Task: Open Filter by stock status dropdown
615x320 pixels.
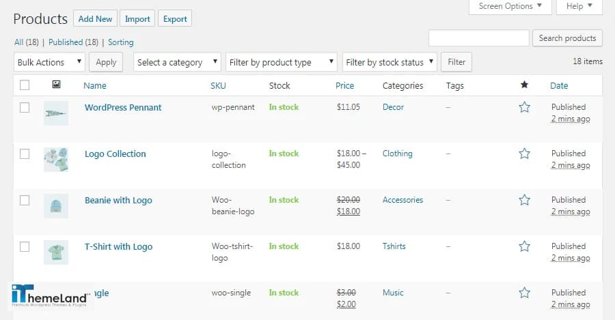Action: [389, 62]
